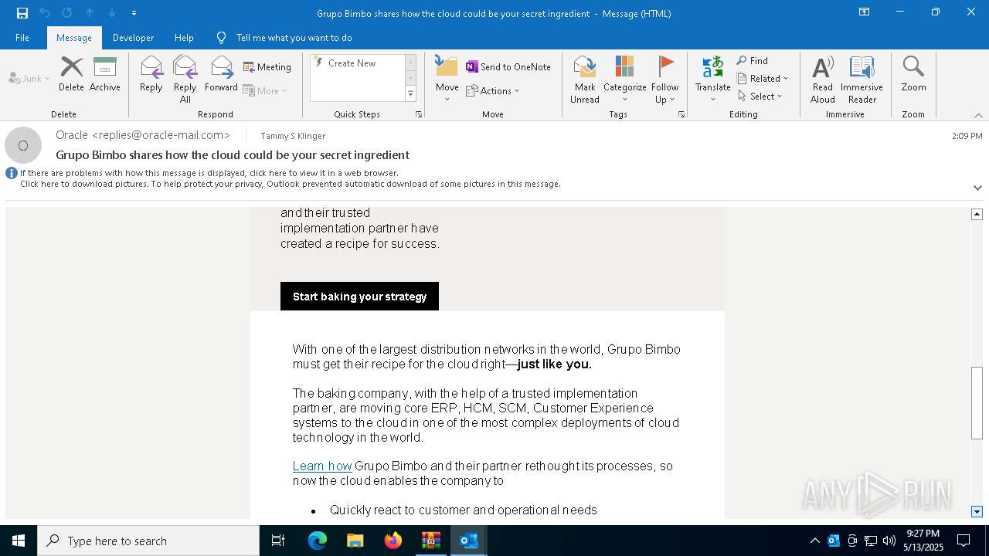
Task: Open Windows Start menu
Action: pyautogui.click(x=19, y=541)
